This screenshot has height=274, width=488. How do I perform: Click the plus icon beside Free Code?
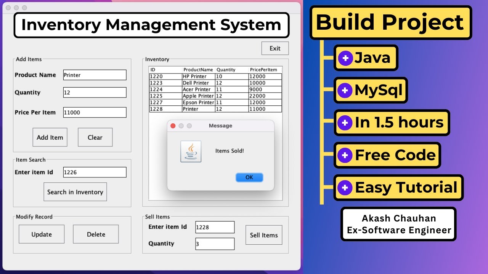tap(345, 155)
